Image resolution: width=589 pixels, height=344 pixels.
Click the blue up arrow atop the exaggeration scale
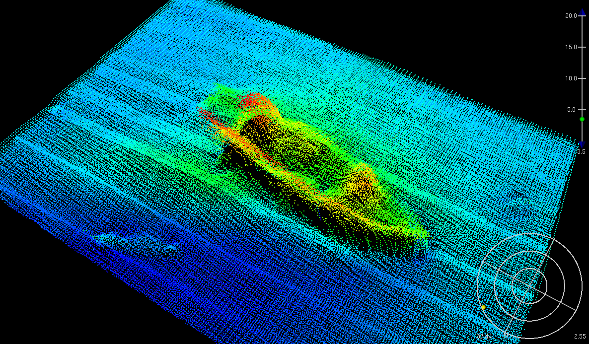click(582, 11)
